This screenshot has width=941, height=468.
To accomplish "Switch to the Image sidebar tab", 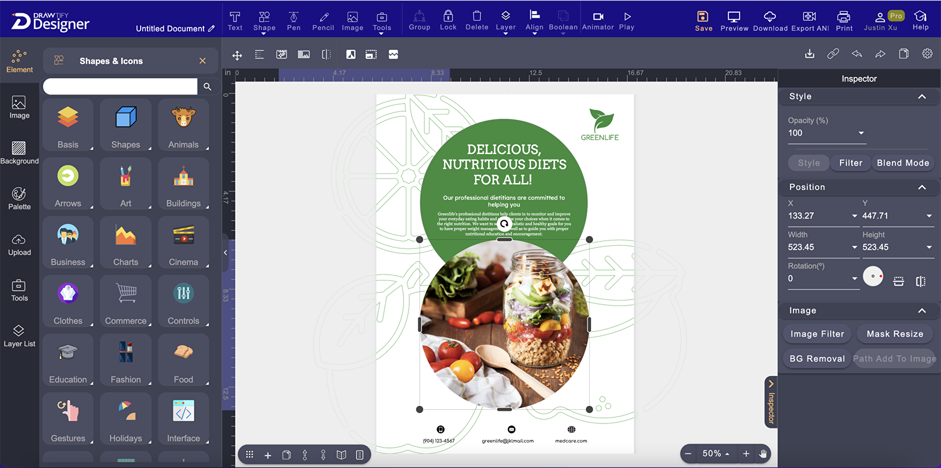I will pos(20,107).
